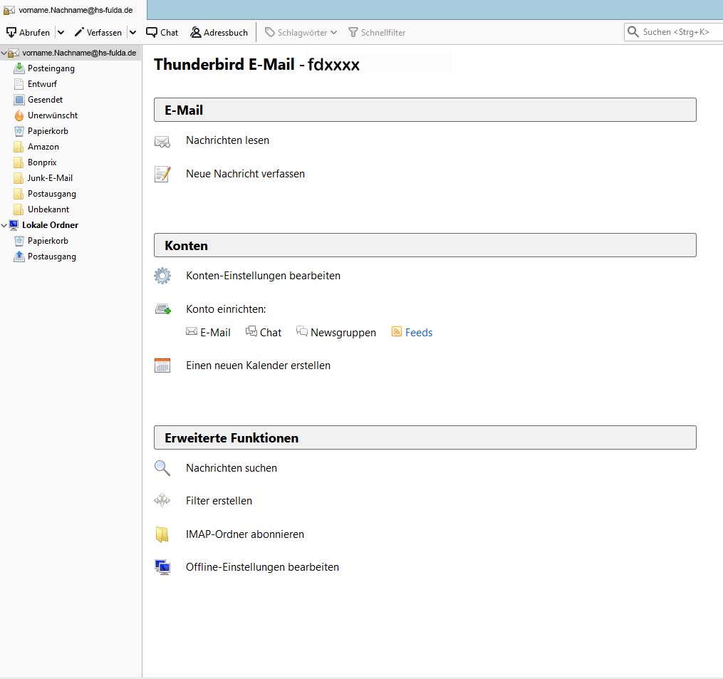Open the Abrufen dropdown arrow
The image size is (723, 679).
61,32
